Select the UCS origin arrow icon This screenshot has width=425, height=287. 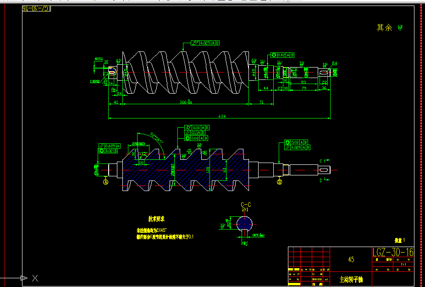pyautogui.click(x=24, y=278)
